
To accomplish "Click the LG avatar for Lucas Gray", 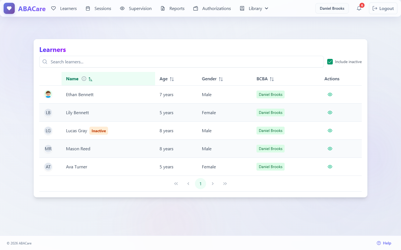I will (x=48, y=131).
